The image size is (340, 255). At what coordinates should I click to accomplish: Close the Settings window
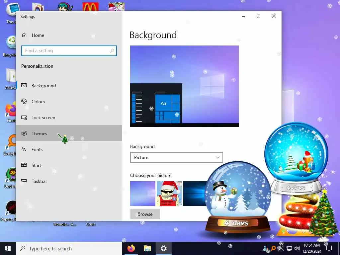[x=274, y=16]
